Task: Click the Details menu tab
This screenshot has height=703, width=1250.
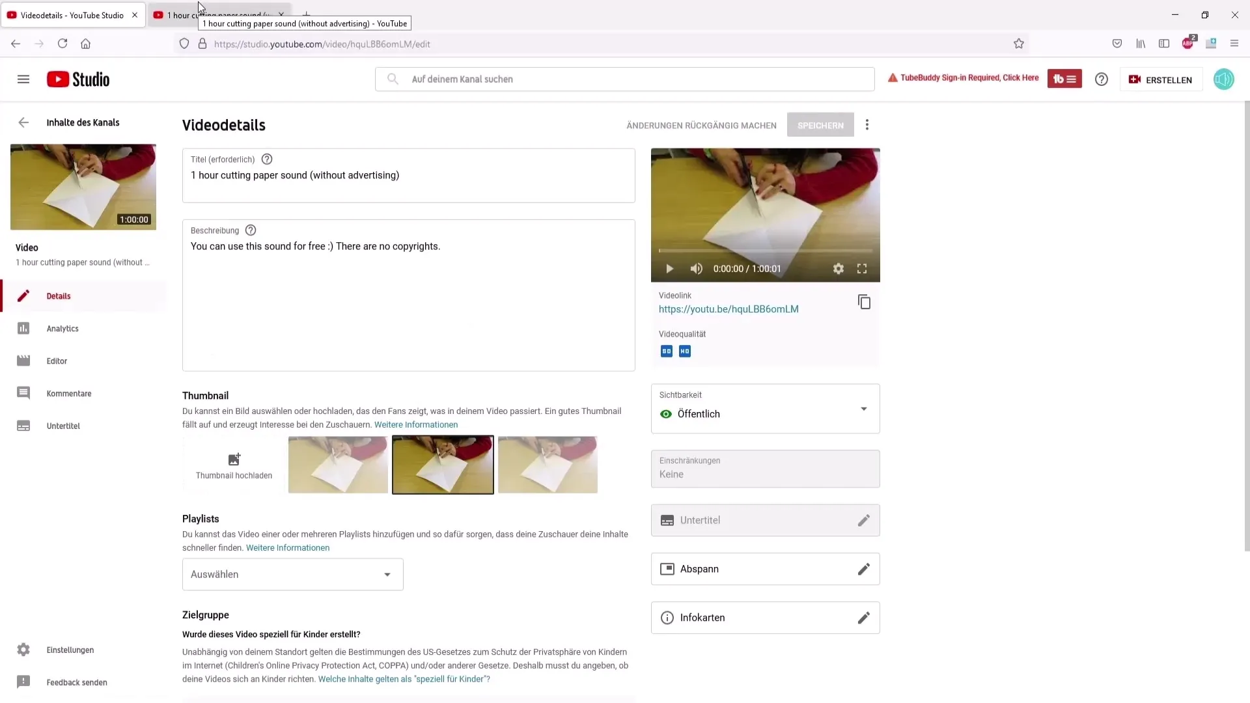Action: click(x=59, y=296)
